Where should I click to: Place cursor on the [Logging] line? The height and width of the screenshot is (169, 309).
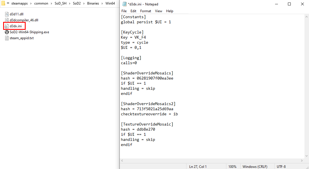click(131, 58)
